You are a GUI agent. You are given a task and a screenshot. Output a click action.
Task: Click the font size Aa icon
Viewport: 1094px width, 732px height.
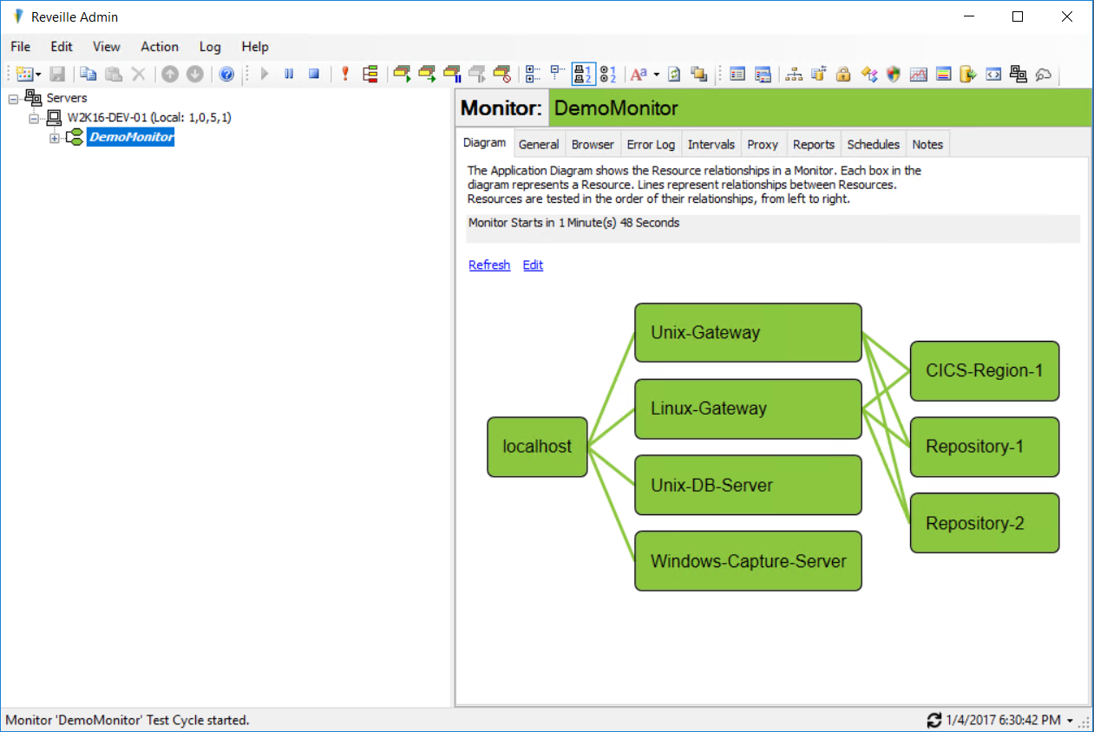click(x=639, y=75)
